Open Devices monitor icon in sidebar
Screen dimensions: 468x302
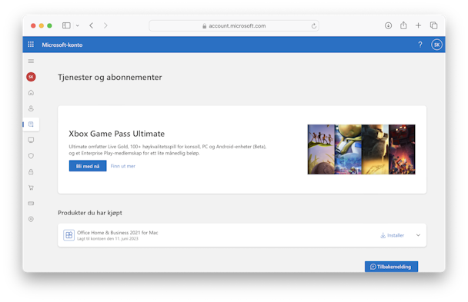coord(31,140)
